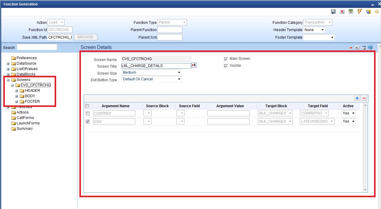Click the Screen Details heading text

point(96,47)
